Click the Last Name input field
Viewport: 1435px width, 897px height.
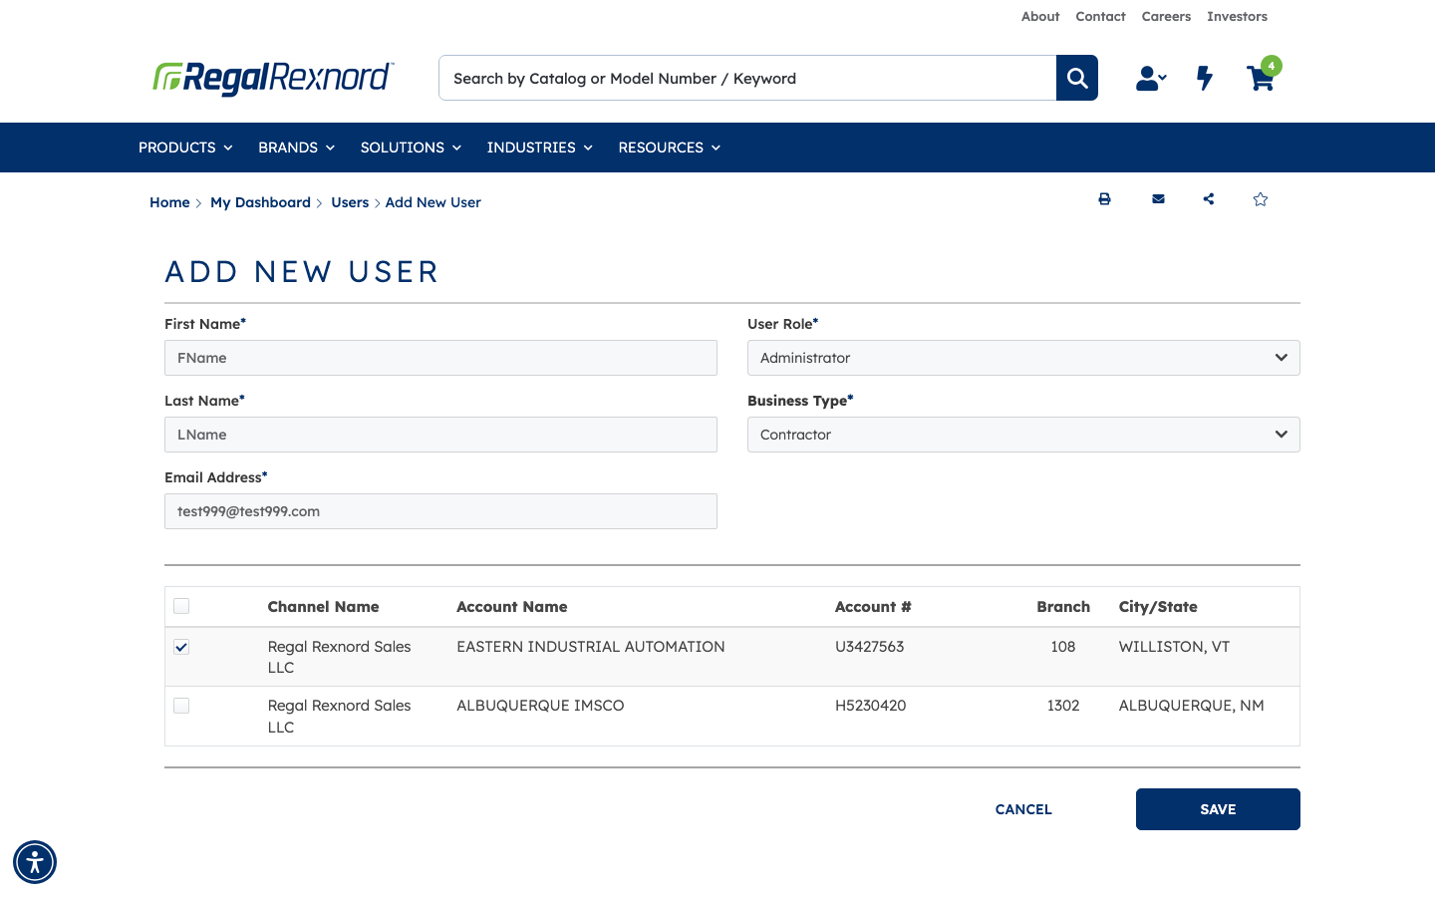tap(440, 435)
